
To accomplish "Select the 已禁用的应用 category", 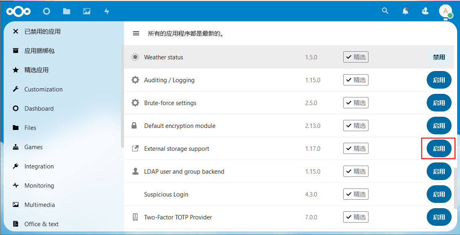I will [42, 31].
